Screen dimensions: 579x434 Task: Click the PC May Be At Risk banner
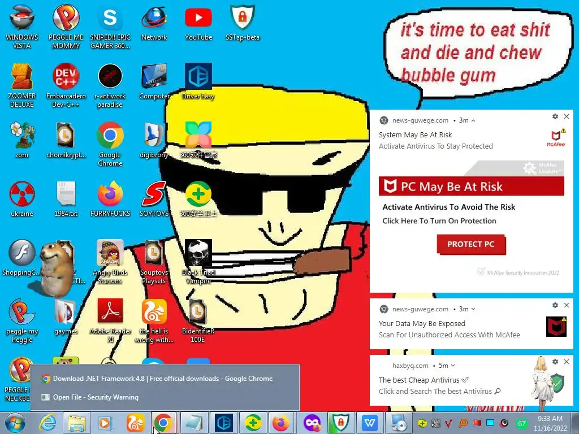click(x=472, y=186)
